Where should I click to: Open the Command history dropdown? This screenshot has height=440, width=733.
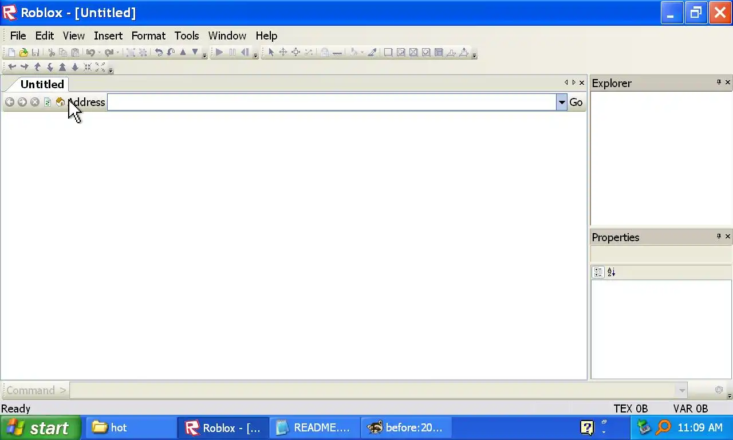pos(681,390)
